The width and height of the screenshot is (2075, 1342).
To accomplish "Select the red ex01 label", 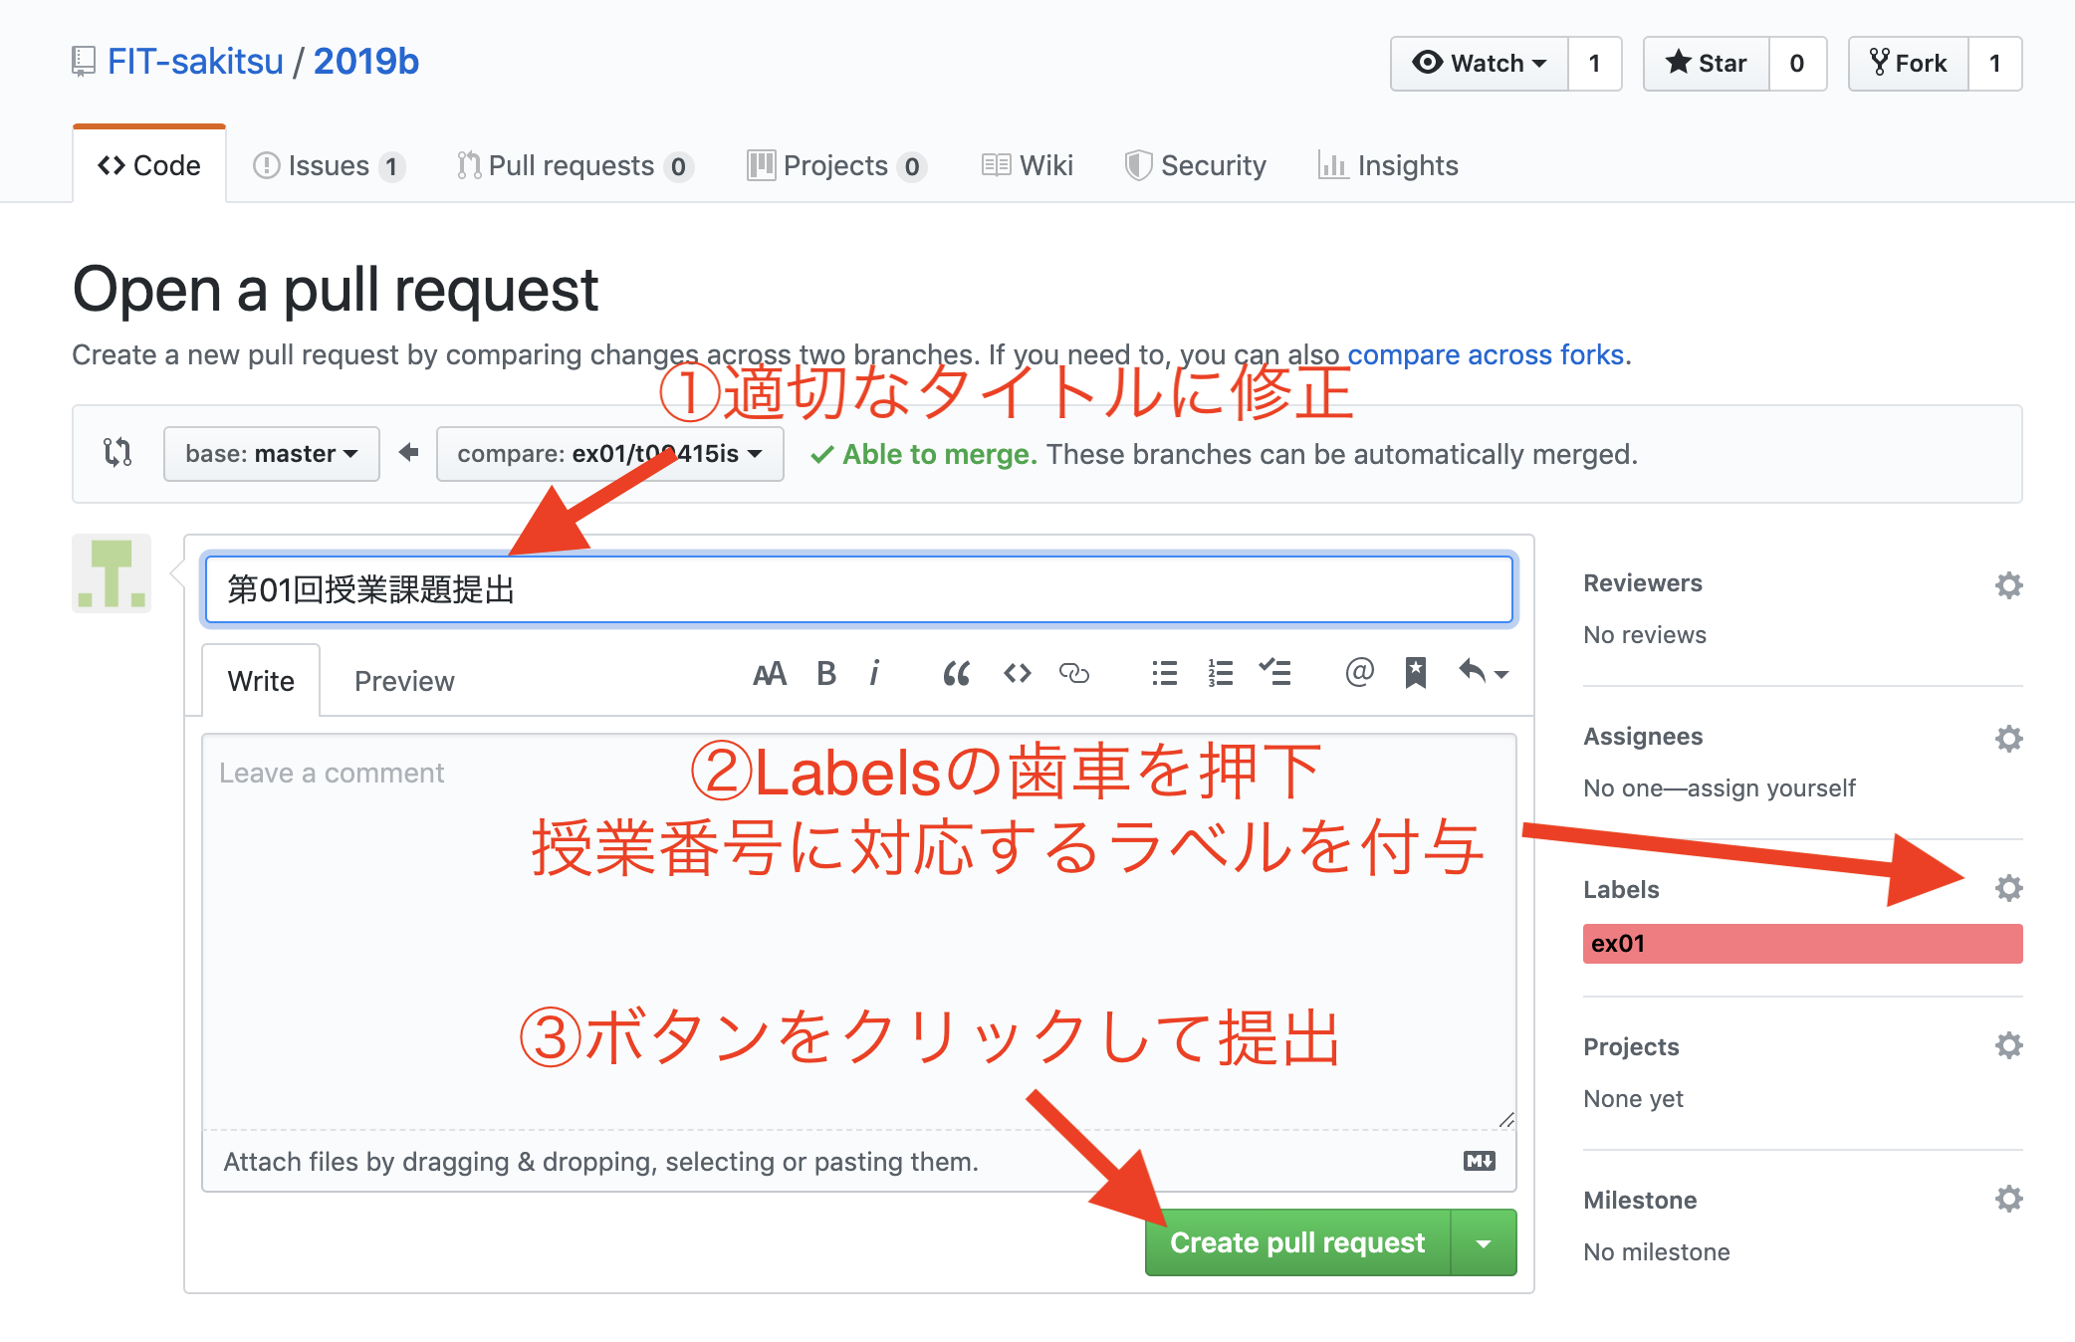I will coord(1802,943).
